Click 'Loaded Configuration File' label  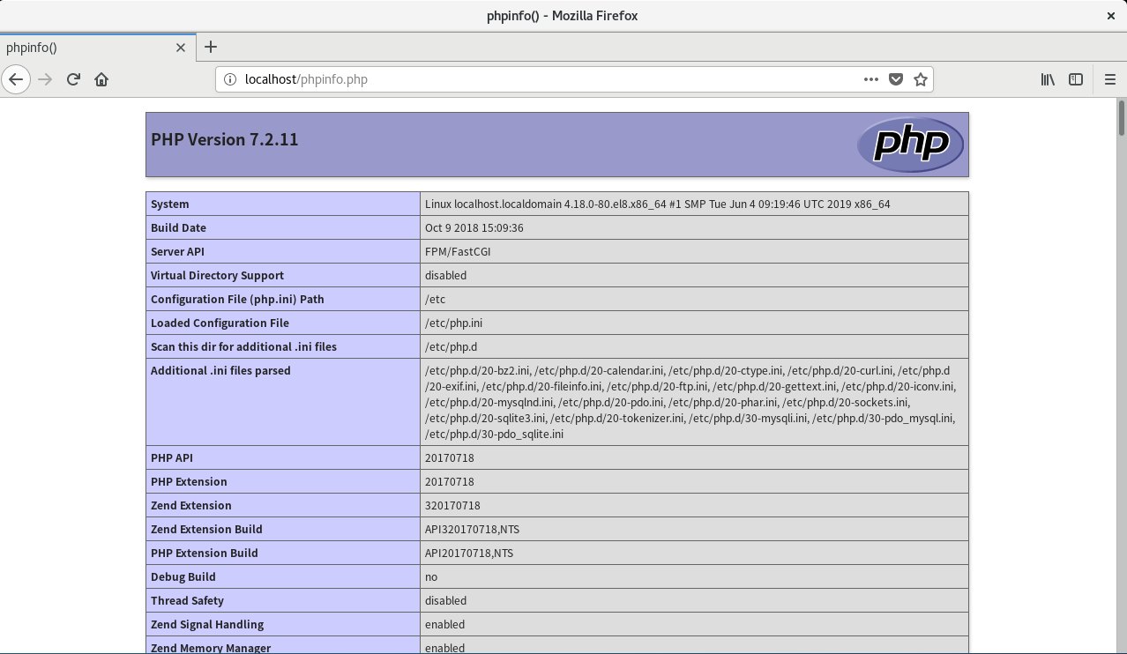point(220,323)
